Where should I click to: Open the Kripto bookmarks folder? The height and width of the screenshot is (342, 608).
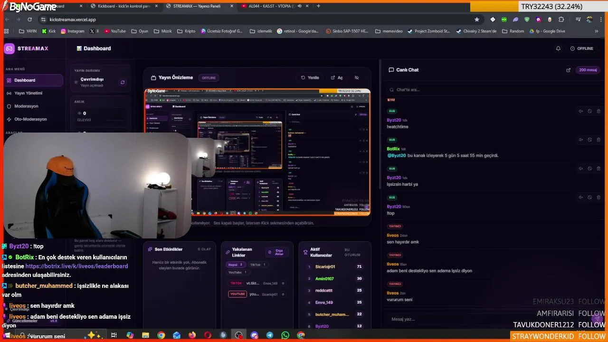(x=186, y=31)
